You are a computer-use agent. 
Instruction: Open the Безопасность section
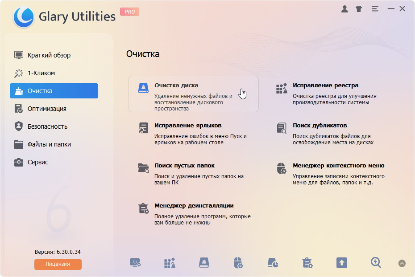tap(54, 126)
